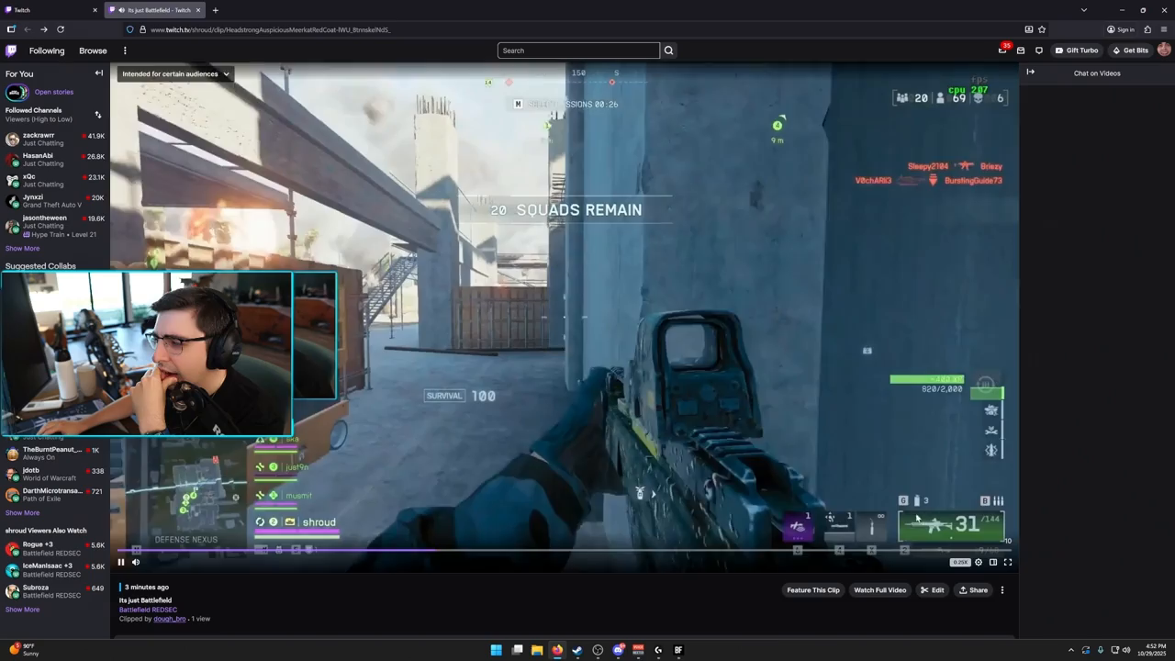Show More viewers-also-watch channels
Screen dimensions: 1175x661
[22, 610]
